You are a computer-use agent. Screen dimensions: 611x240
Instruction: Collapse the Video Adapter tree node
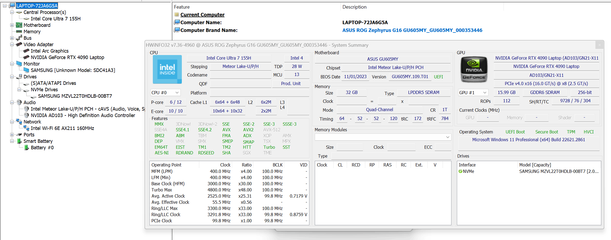12,44
